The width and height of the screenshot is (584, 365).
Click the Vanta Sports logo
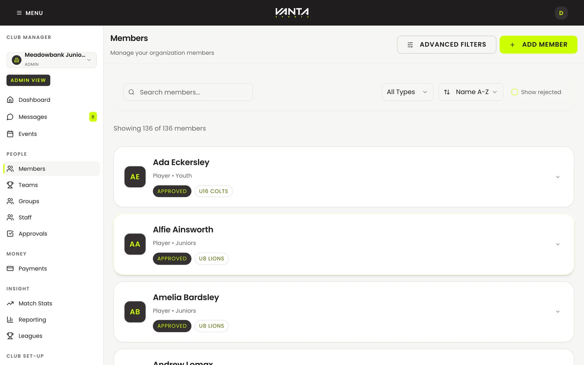click(292, 13)
